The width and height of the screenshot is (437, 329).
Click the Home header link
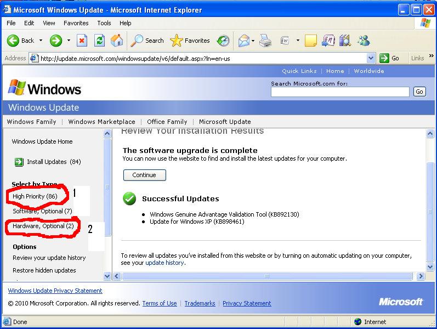[335, 71]
